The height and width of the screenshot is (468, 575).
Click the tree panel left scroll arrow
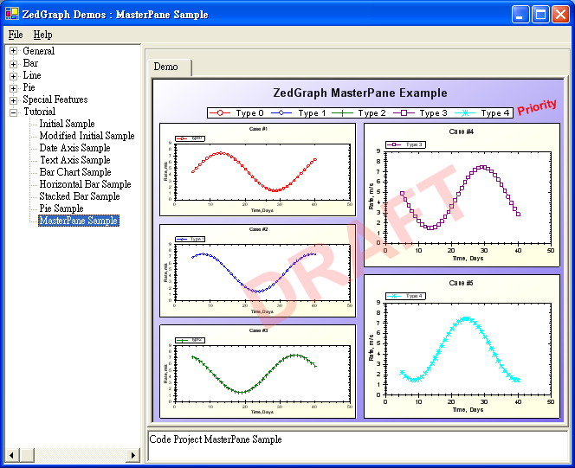click(12, 455)
